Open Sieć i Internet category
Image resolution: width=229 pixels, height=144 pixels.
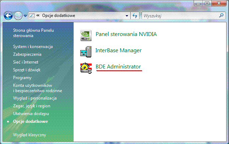(x=25, y=62)
